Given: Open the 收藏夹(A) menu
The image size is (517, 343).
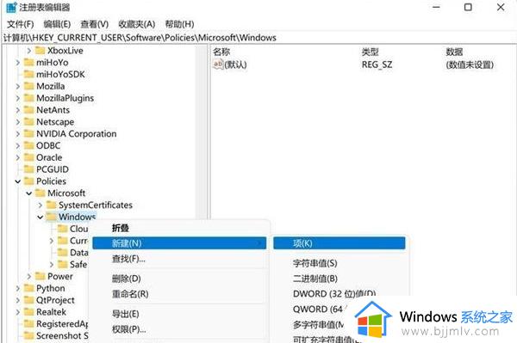Looking at the screenshot, I should tap(137, 24).
